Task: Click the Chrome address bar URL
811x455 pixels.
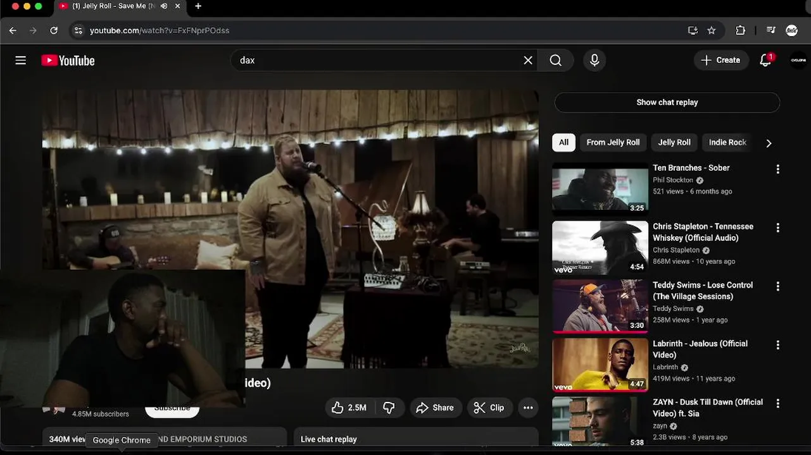Action: tap(160, 30)
